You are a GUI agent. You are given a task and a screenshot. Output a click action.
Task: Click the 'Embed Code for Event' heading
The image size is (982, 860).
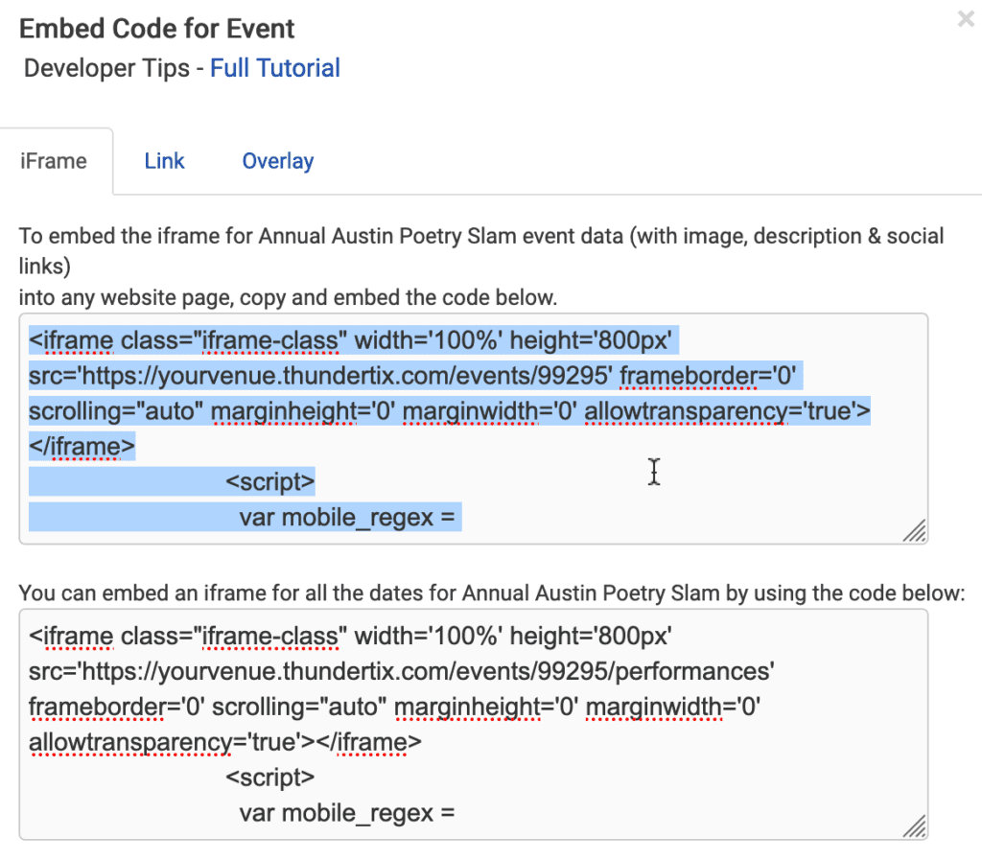coord(158,28)
